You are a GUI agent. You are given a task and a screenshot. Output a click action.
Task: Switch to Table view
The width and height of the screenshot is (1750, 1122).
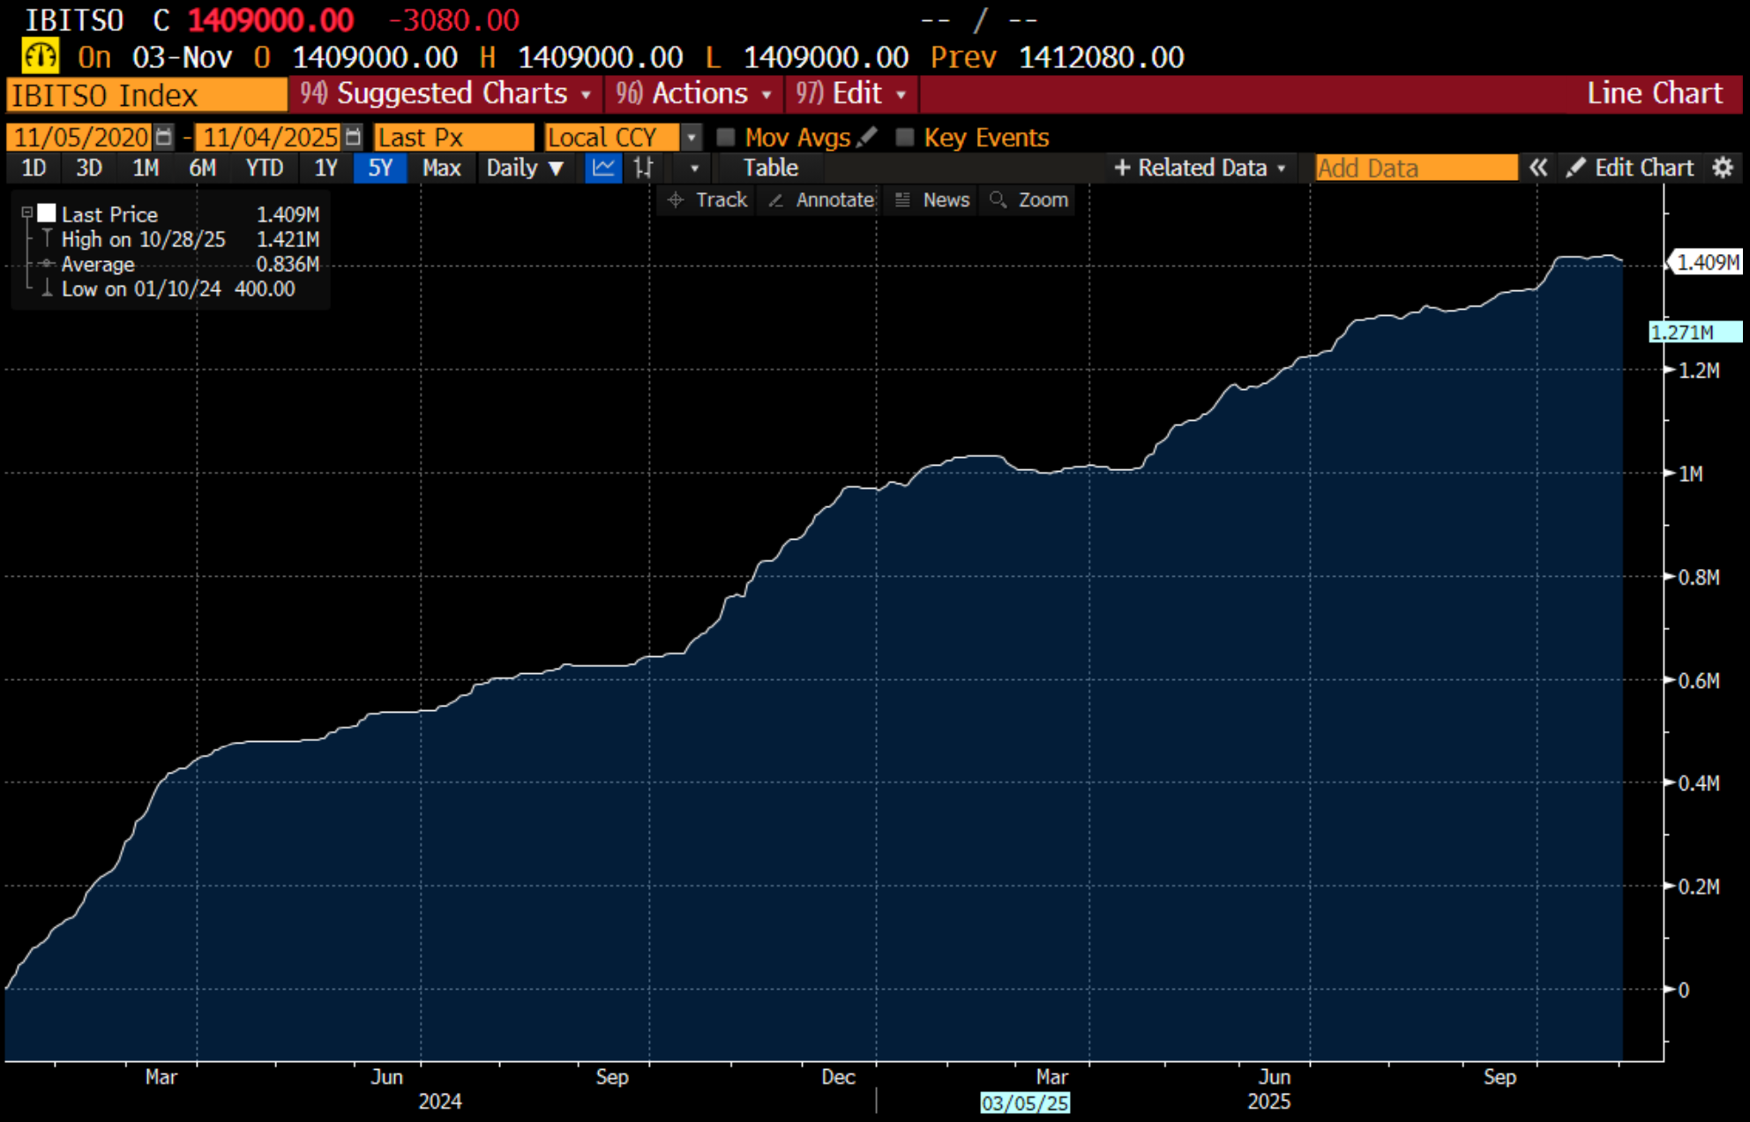click(x=769, y=168)
